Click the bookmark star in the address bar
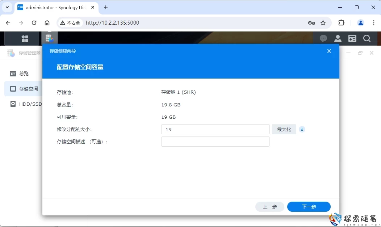This screenshot has height=227, width=381. coord(323,22)
